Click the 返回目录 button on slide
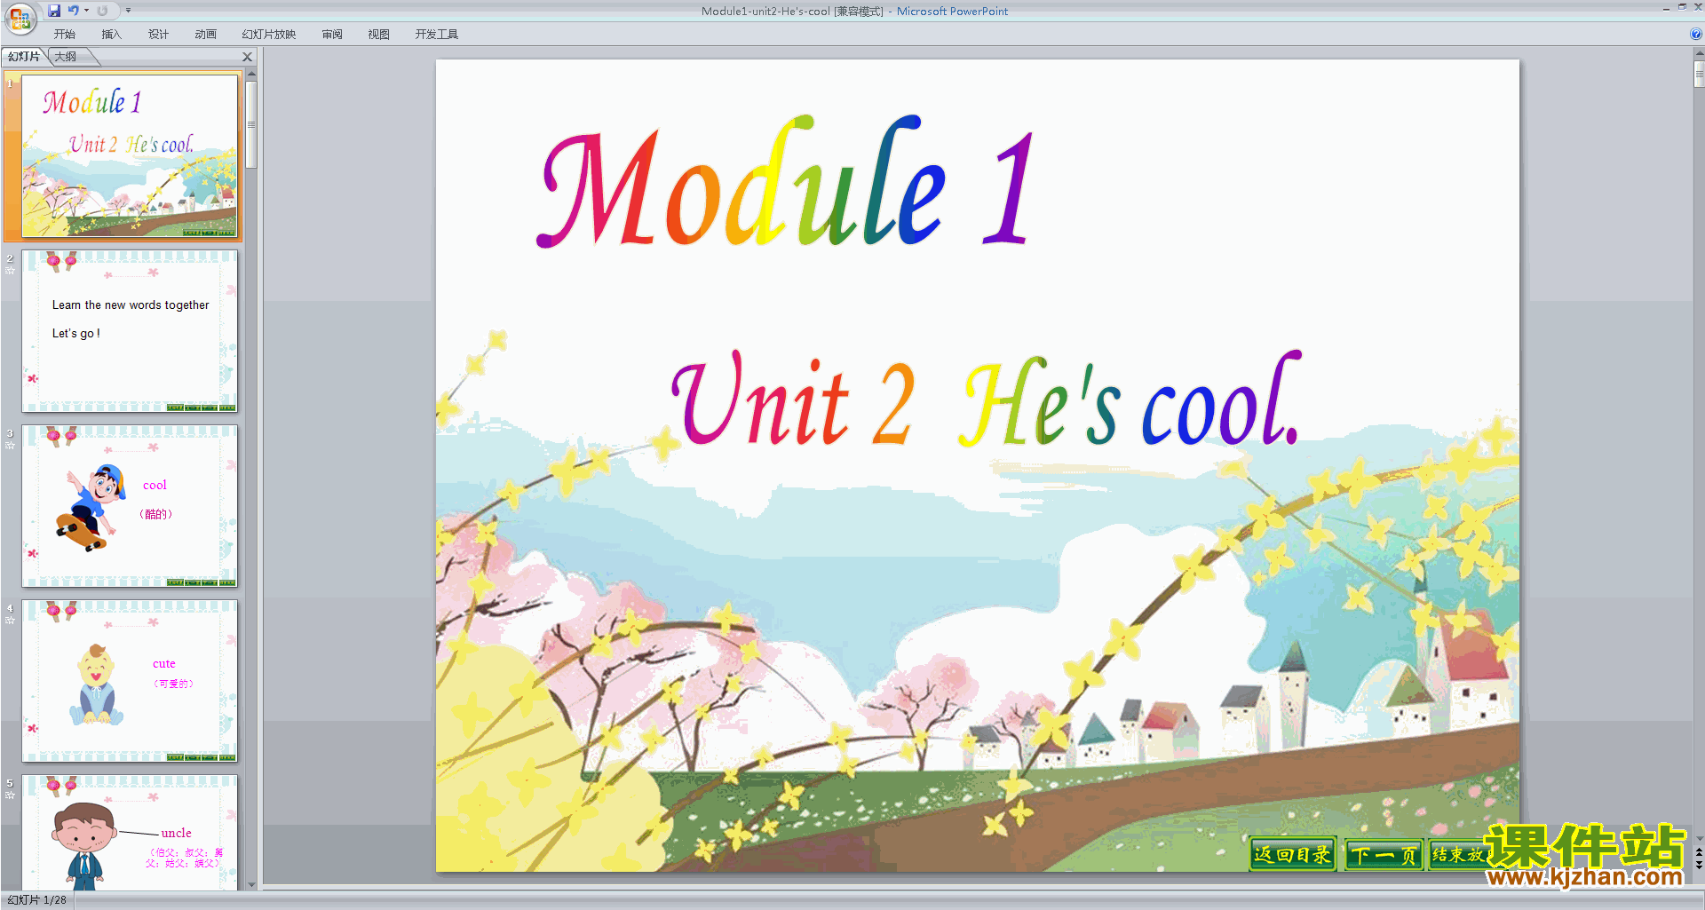This screenshot has width=1705, height=910. point(1292,855)
